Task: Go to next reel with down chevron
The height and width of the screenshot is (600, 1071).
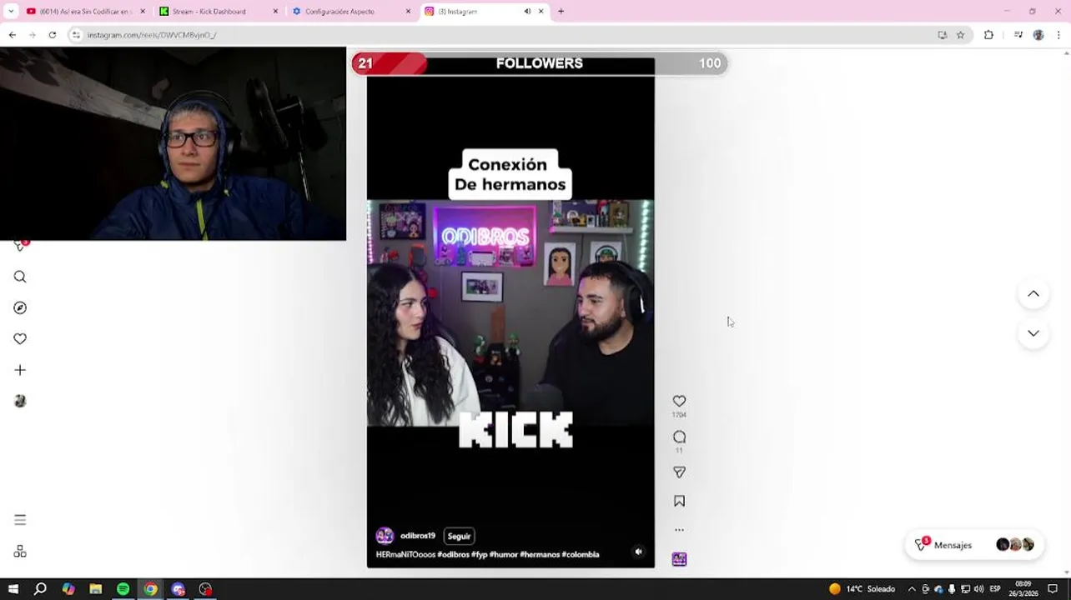Action: click(1033, 333)
